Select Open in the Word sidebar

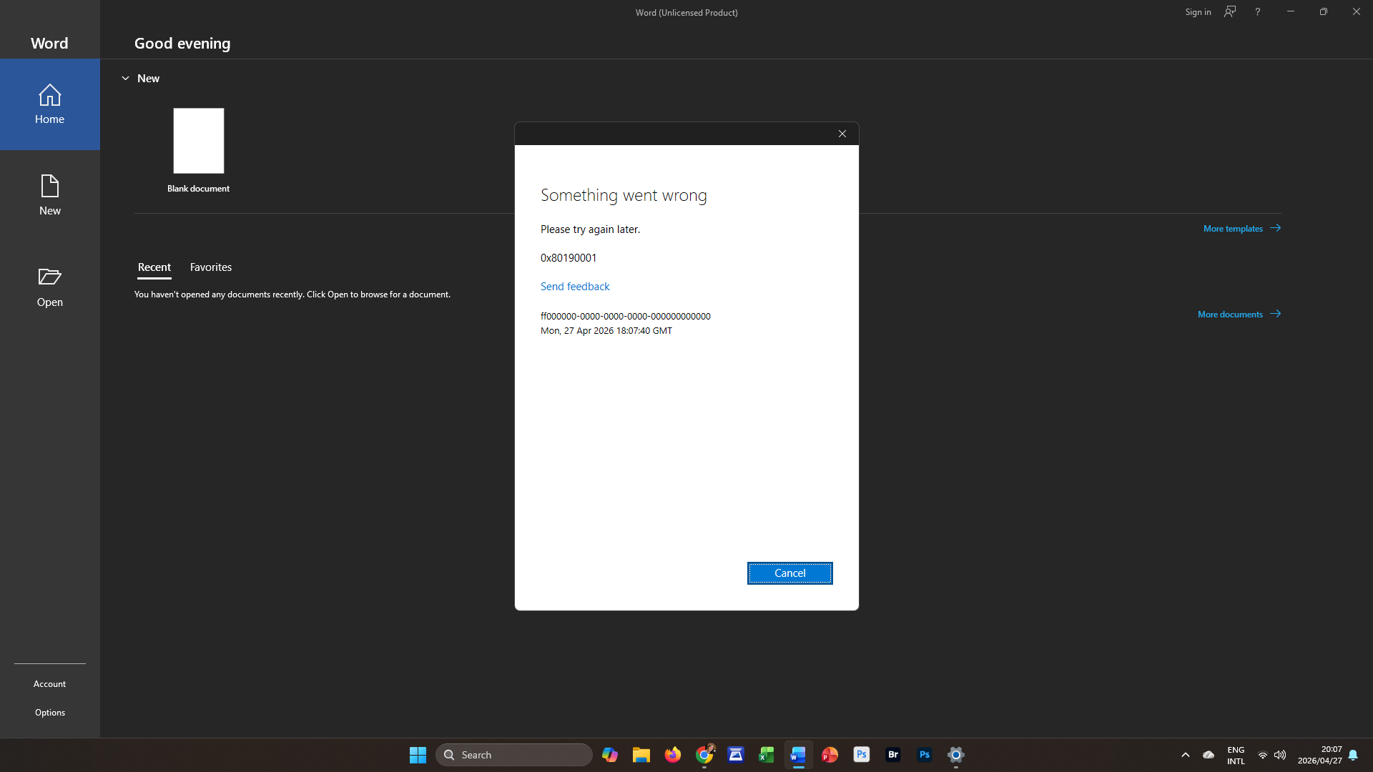(x=50, y=287)
